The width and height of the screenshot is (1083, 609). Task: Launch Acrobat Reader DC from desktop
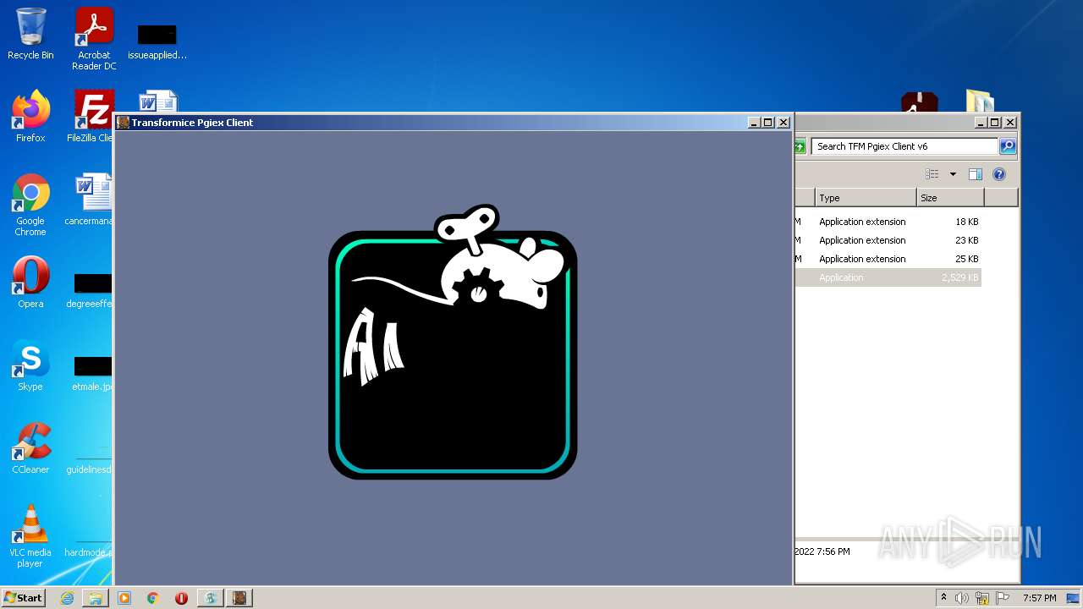pos(94,39)
